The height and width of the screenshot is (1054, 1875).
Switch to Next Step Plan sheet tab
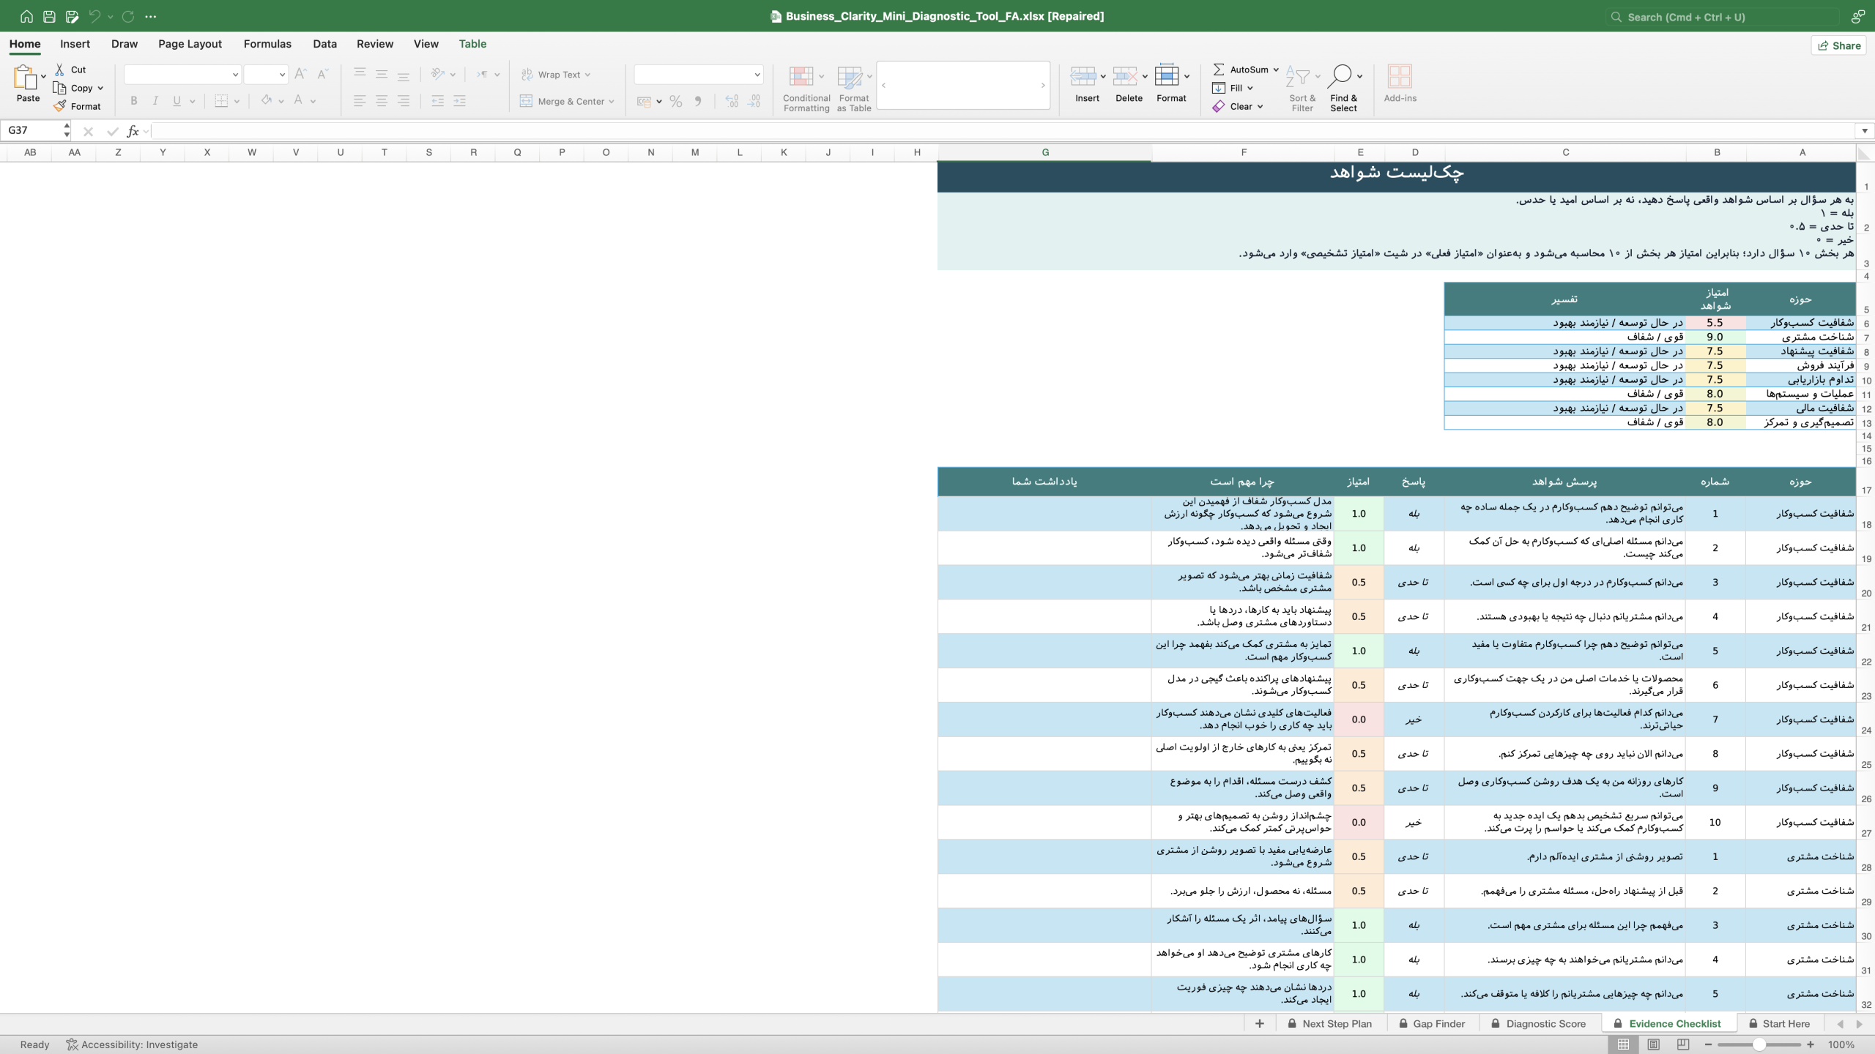coord(1329,1024)
